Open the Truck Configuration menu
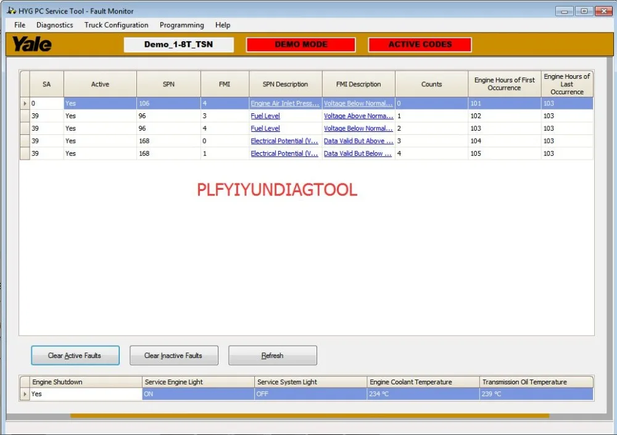The height and width of the screenshot is (435, 617). click(116, 25)
